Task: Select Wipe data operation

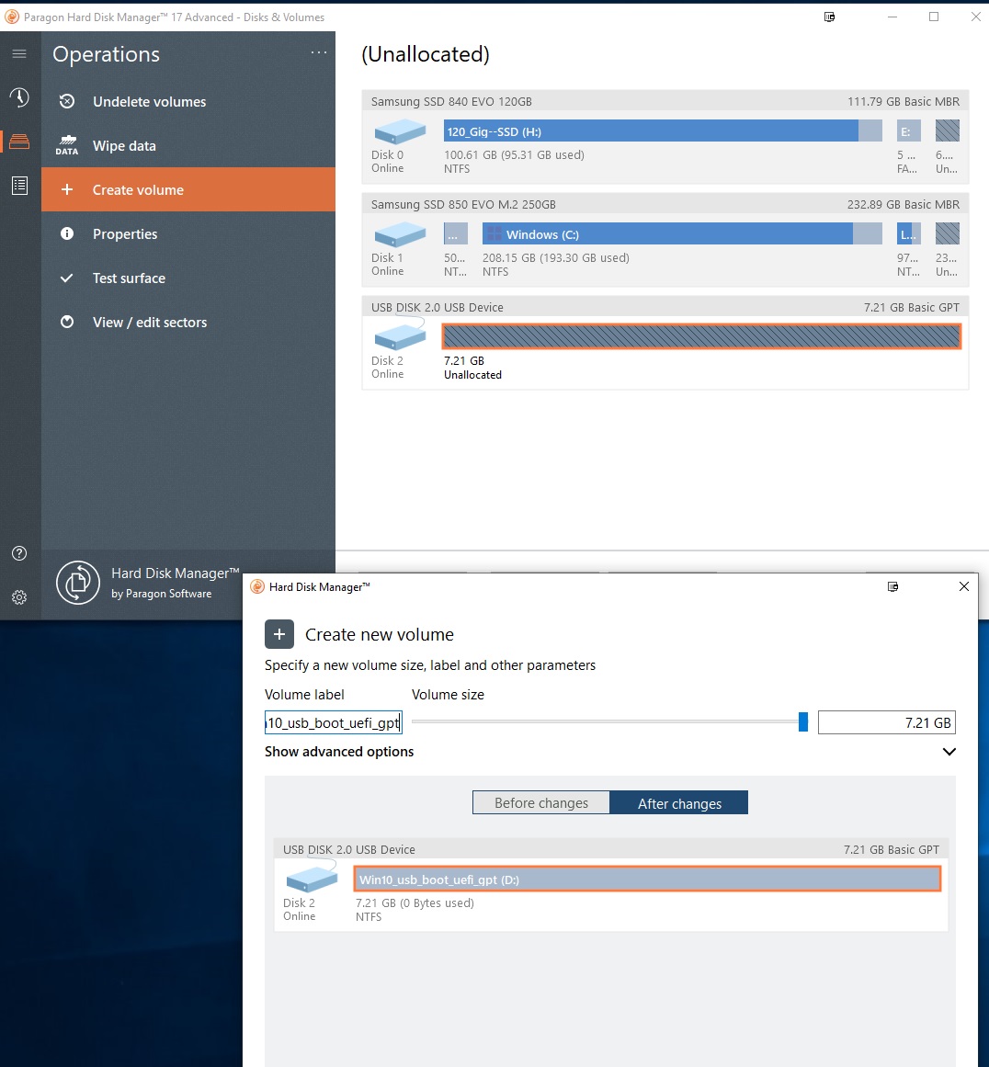Action: pyautogui.click(x=188, y=145)
